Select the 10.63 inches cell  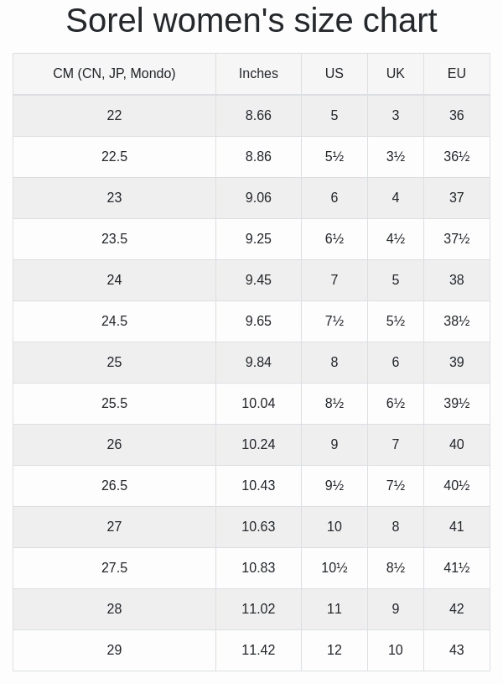(258, 527)
